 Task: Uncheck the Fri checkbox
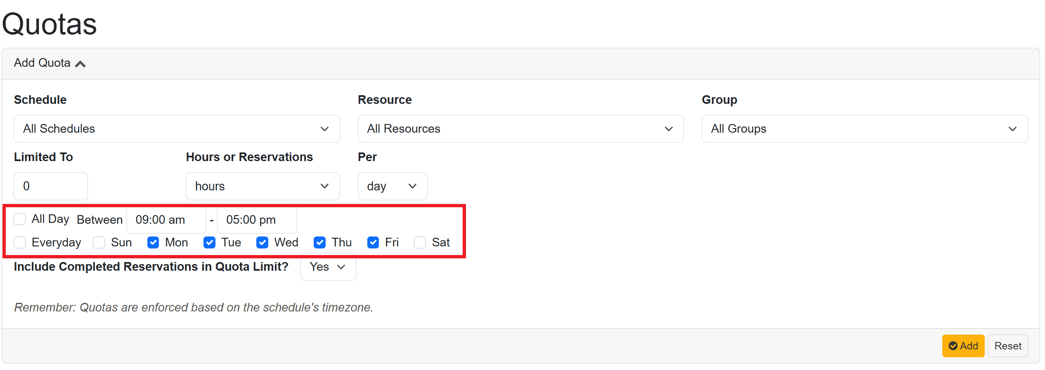pos(373,242)
